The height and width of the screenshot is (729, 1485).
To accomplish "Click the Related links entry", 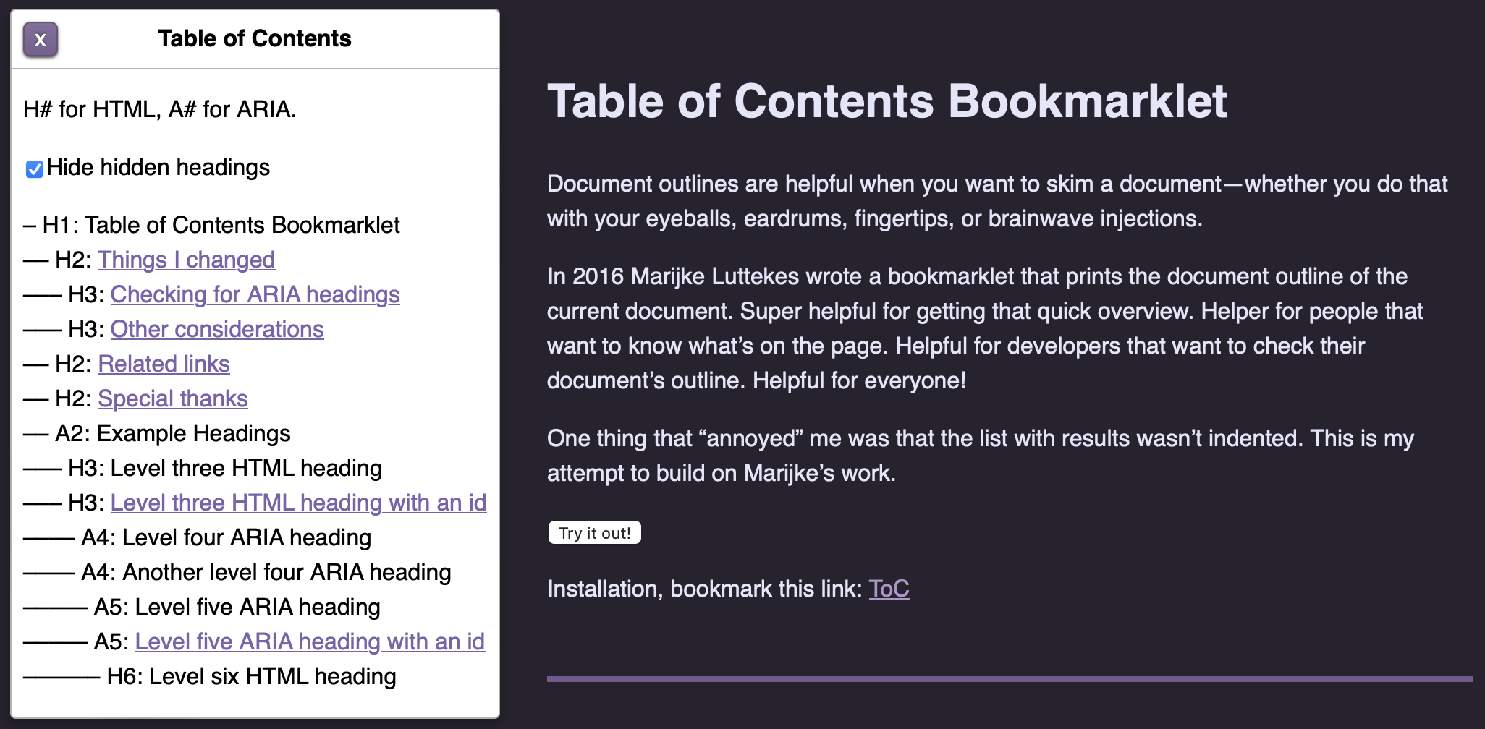I will (x=164, y=364).
